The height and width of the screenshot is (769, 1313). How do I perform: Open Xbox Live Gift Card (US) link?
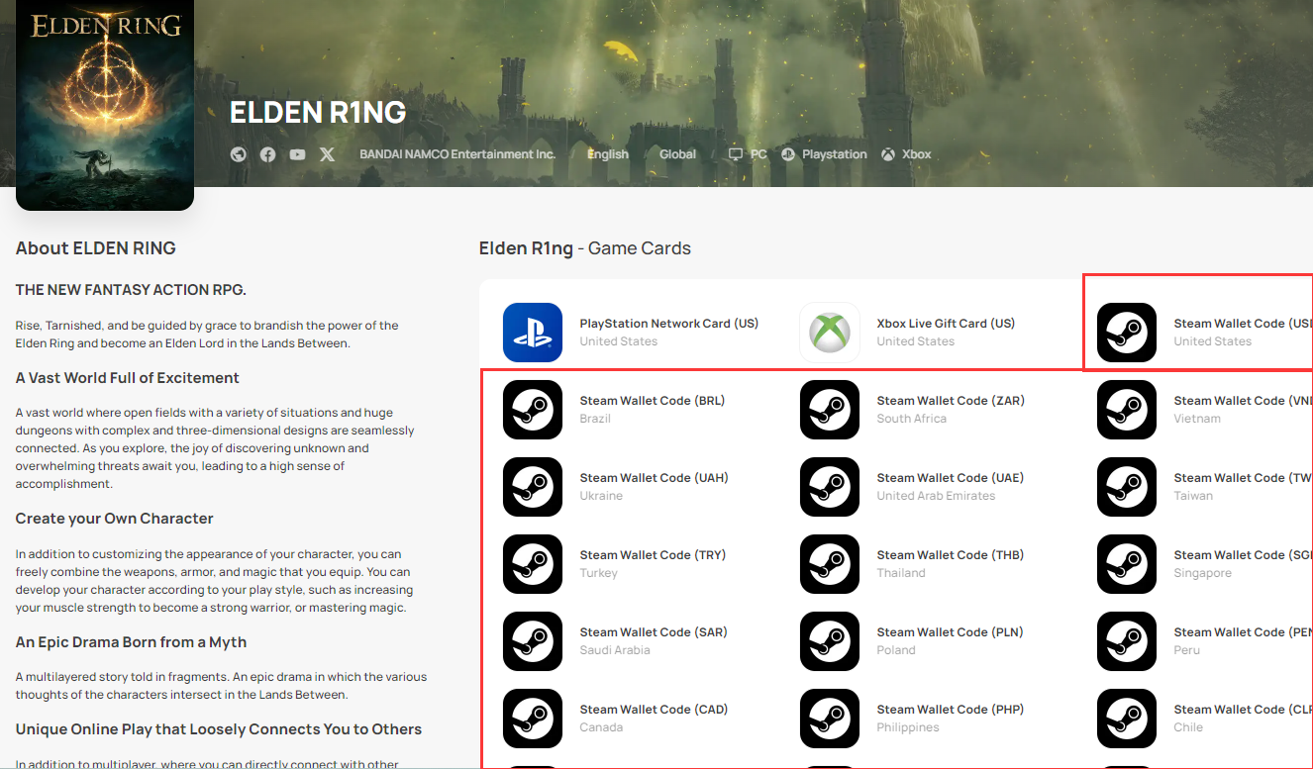(x=946, y=324)
